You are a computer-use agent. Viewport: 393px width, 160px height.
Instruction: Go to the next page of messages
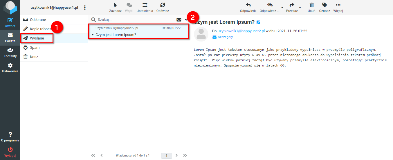click(x=176, y=156)
